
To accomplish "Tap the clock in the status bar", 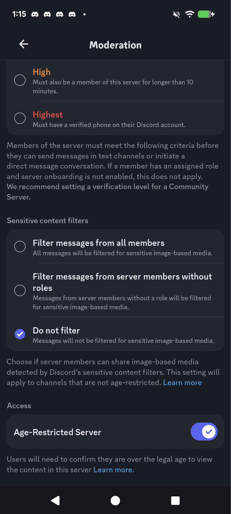I will coord(19,14).
